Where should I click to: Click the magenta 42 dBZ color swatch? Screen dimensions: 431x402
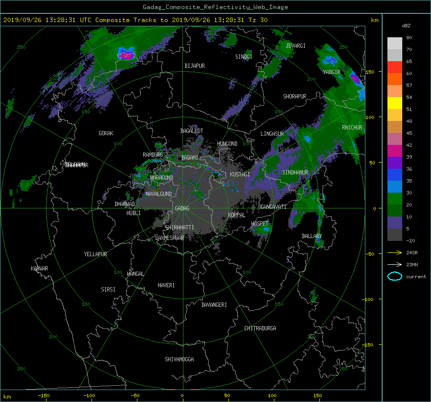coord(395,151)
